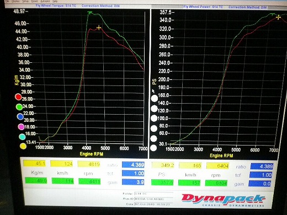287x215 pixels.
Task: Click the torque graph ratio field 4.389
Action: point(133,165)
